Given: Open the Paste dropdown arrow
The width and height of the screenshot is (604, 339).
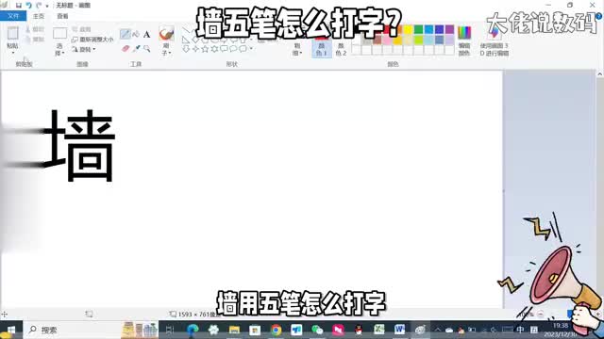Looking at the screenshot, I should pos(12,53).
